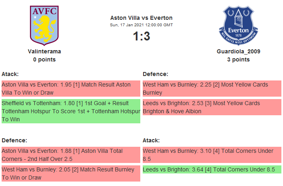Viewport: 283px width, 186px height.
Task: Click the Everton club crest
Action: pyautogui.click(x=238, y=25)
